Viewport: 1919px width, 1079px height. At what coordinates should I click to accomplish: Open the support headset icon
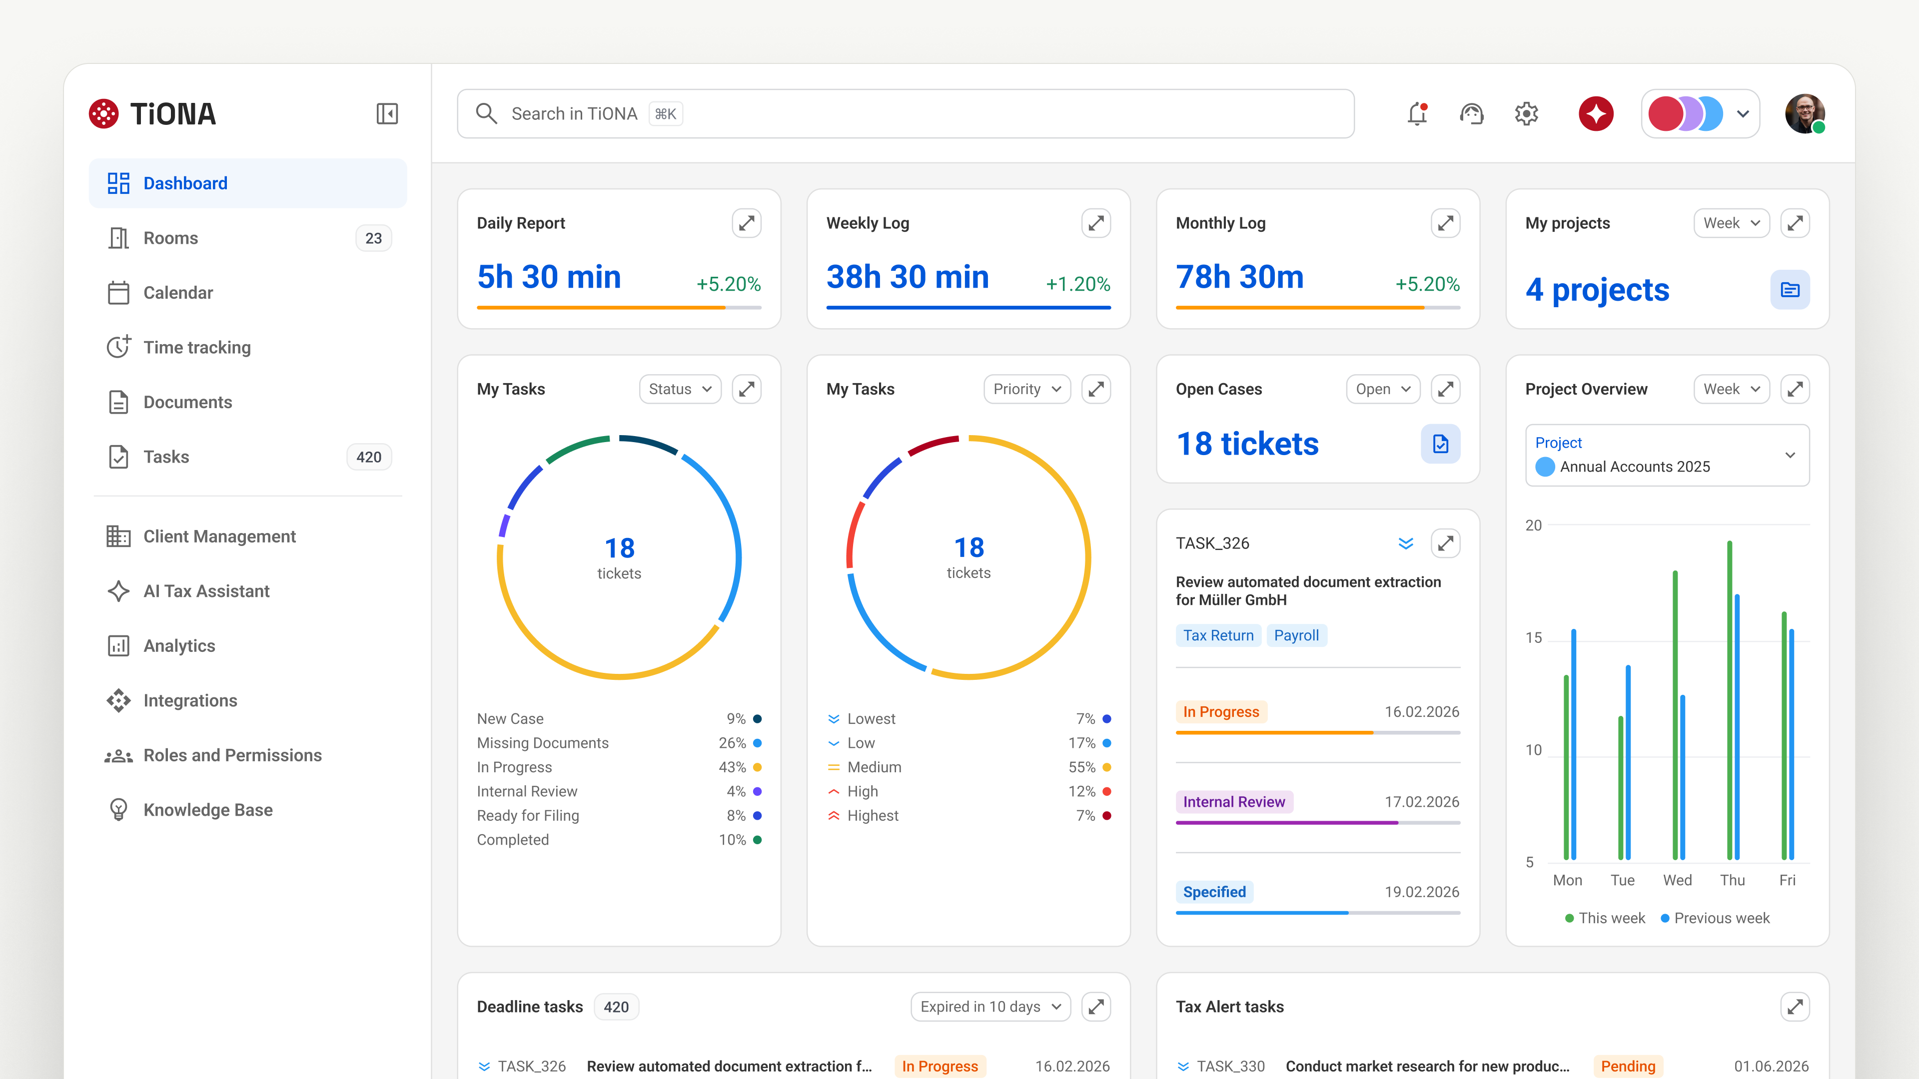click(x=1471, y=114)
